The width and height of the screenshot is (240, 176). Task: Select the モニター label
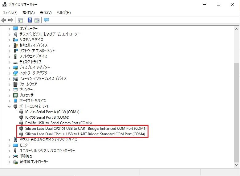(25, 145)
